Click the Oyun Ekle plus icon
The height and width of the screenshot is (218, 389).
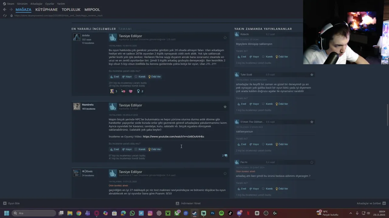pyautogui.click(x=5, y=203)
